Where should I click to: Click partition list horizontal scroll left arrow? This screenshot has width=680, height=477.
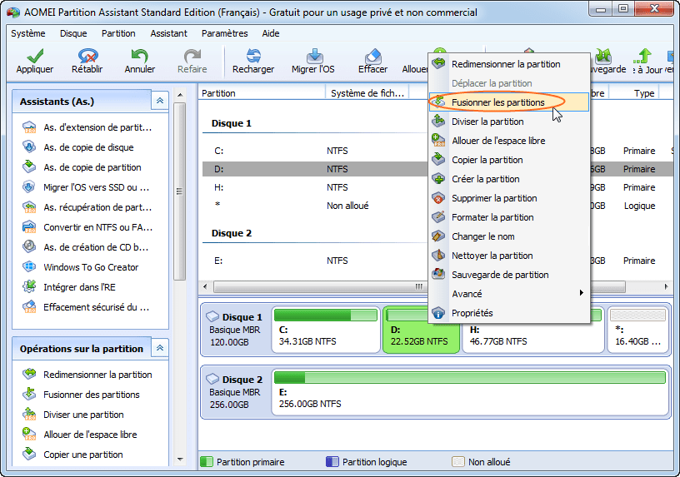pyautogui.click(x=205, y=286)
